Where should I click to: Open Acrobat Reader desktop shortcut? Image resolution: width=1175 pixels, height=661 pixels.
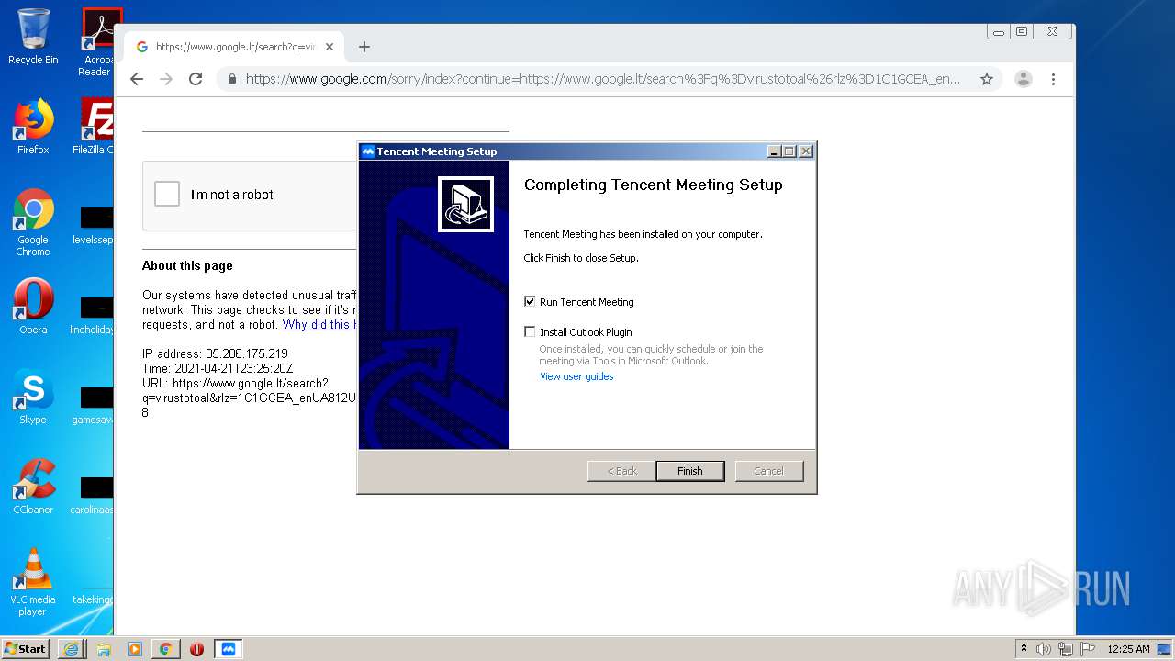point(96,41)
